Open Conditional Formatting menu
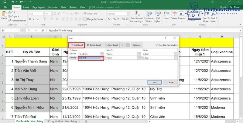This screenshot has width=243, height=123. tap(136, 17)
